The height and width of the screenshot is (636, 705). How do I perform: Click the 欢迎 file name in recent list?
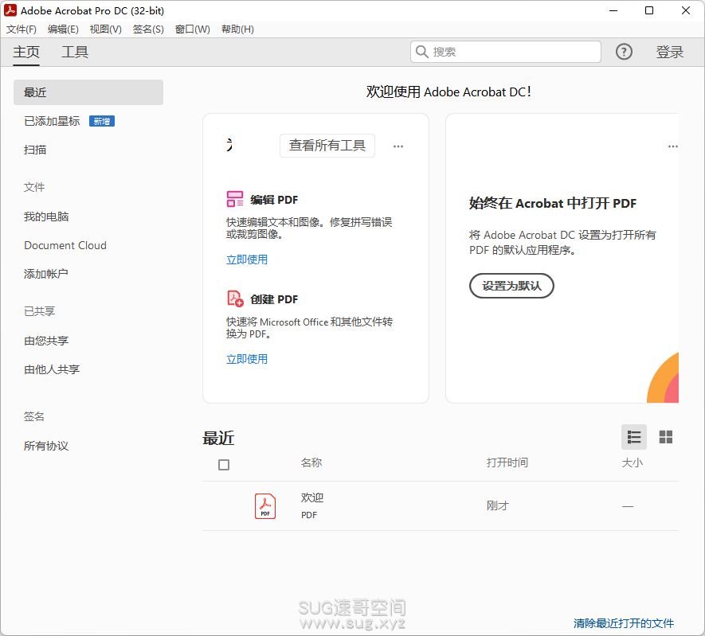[312, 497]
